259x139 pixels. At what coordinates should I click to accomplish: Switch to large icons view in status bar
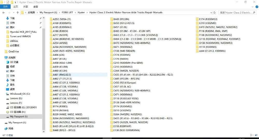(x=256, y=135)
